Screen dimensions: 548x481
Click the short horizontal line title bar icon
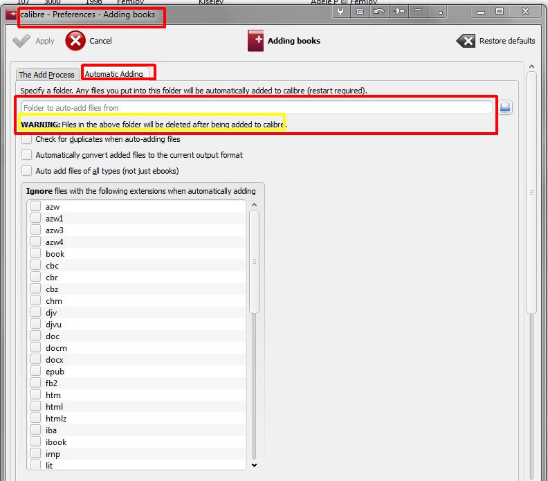[419, 10]
